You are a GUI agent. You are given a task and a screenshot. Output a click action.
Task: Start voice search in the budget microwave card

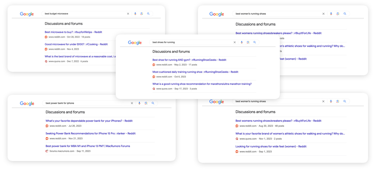pos(135,14)
